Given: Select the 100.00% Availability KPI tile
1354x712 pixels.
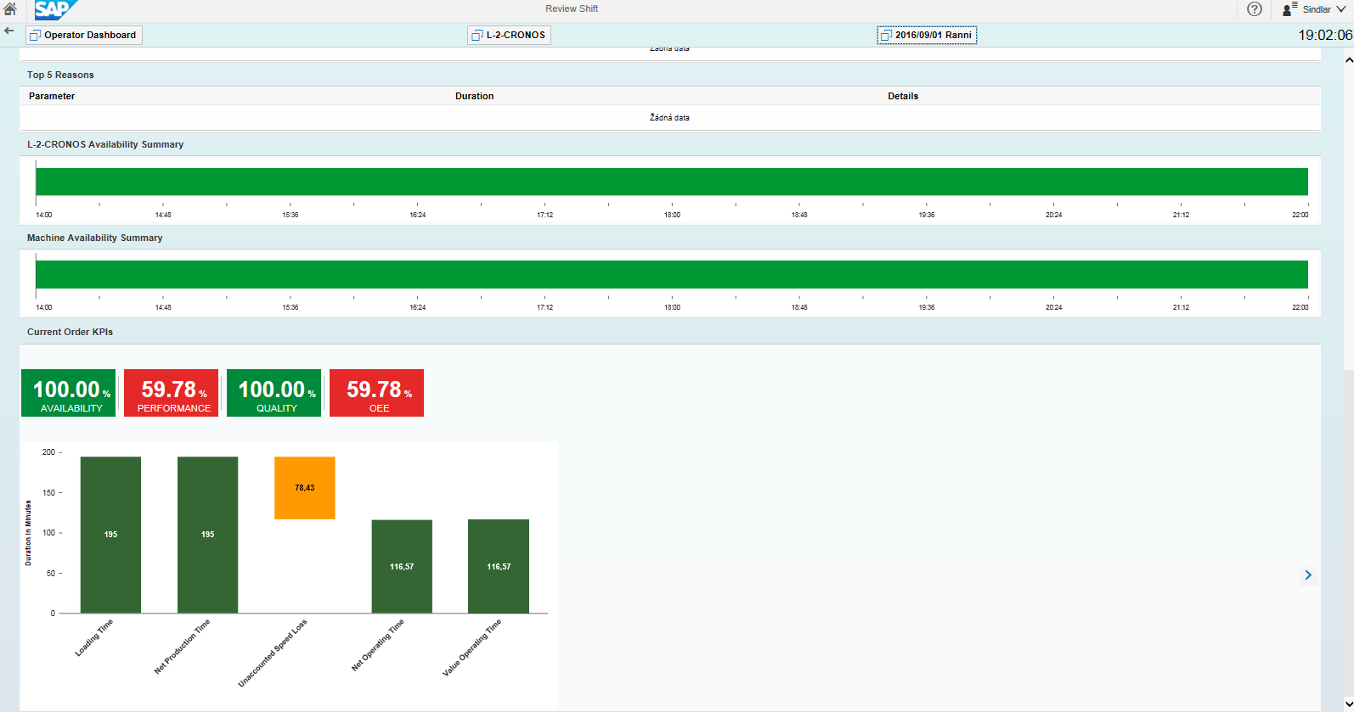Looking at the screenshot, I should coord(68,393).
